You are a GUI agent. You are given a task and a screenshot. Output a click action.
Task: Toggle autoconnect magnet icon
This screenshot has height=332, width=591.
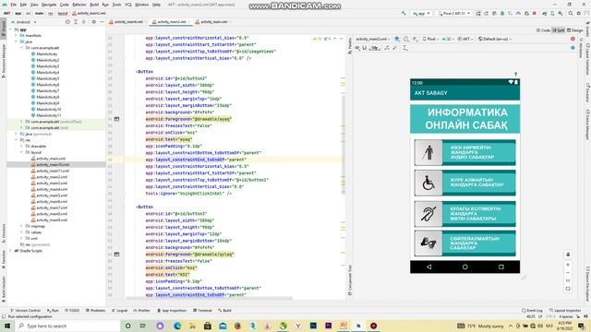[365, 48]
